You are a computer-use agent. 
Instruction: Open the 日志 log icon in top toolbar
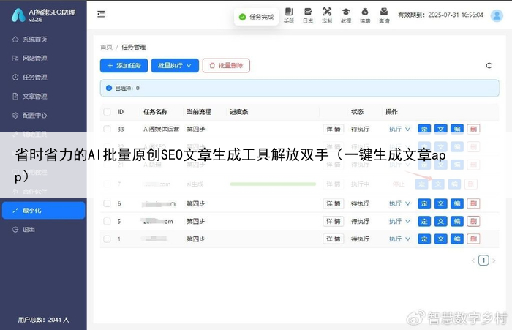click(x=308, y=15)
